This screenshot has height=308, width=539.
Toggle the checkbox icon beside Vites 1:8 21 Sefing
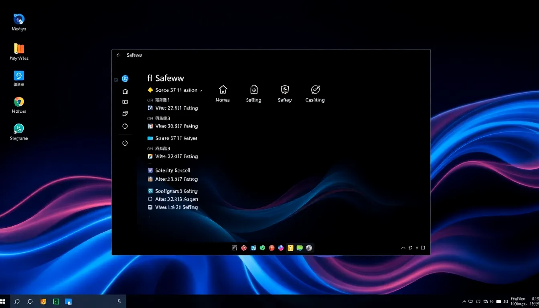[150, 207]
